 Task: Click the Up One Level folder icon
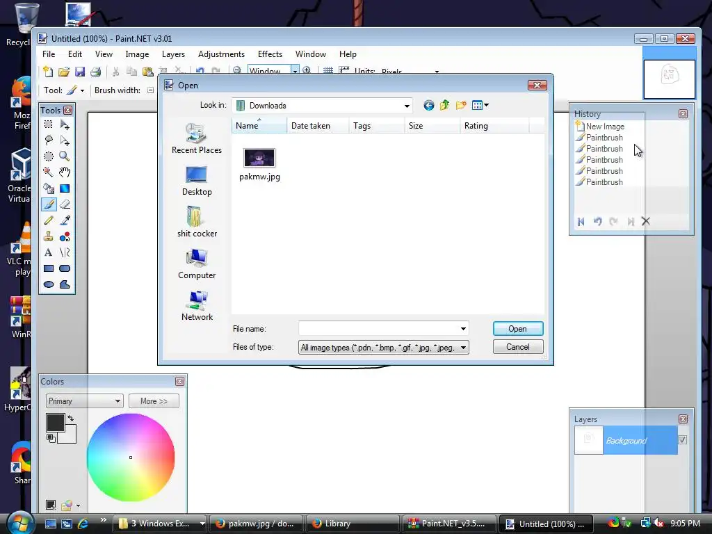[444, 106]
